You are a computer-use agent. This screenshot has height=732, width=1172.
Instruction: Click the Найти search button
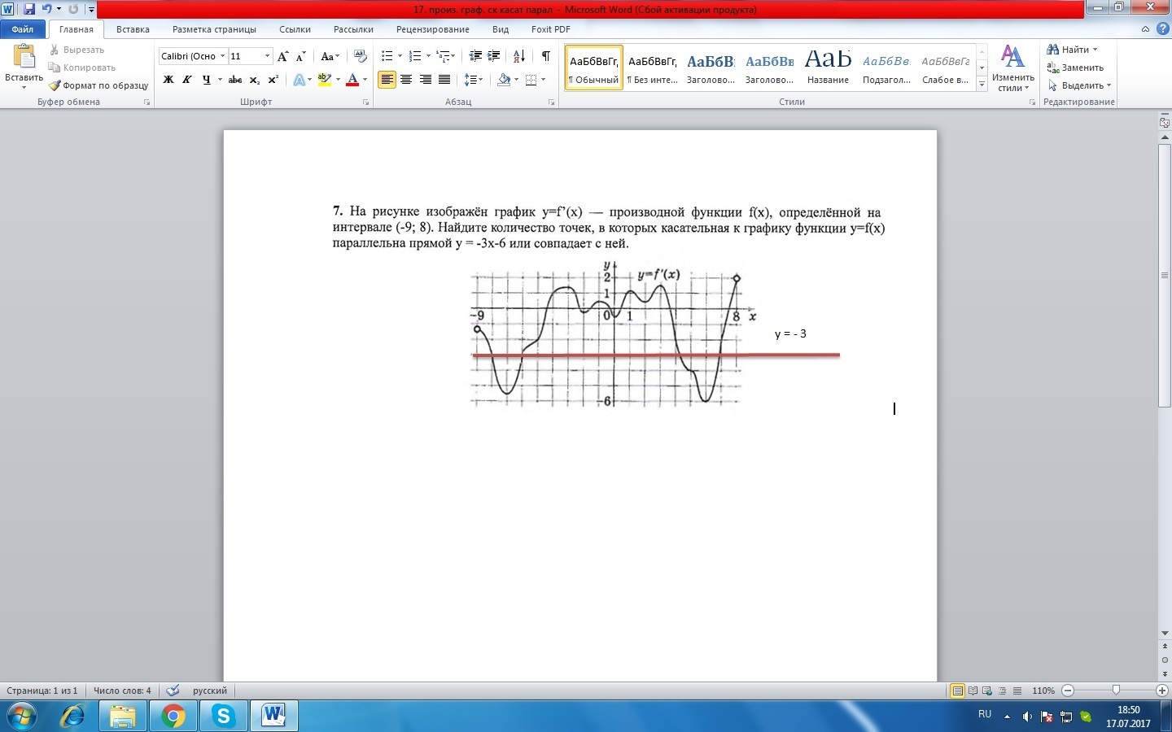1074,50
